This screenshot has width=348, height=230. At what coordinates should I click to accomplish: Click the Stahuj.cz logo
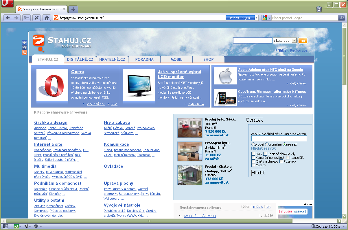click(62, 43)
